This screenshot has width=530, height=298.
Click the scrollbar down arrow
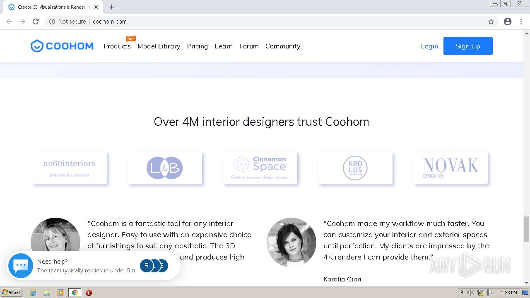[x=527, y=283]
